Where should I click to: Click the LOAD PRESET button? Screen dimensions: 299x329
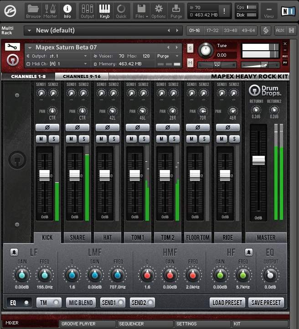click(x=227, y=302)
